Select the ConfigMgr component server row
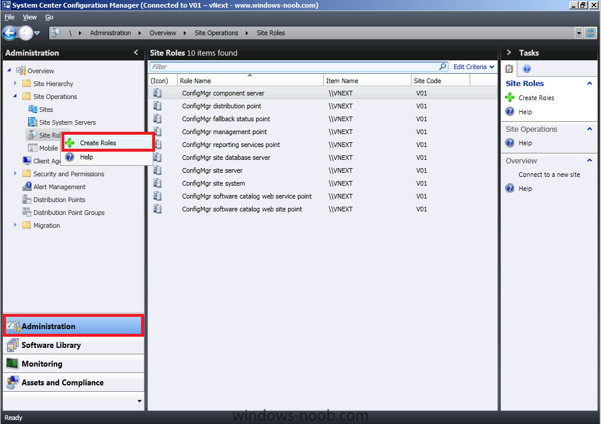601x424 pixels. [322, 93]
